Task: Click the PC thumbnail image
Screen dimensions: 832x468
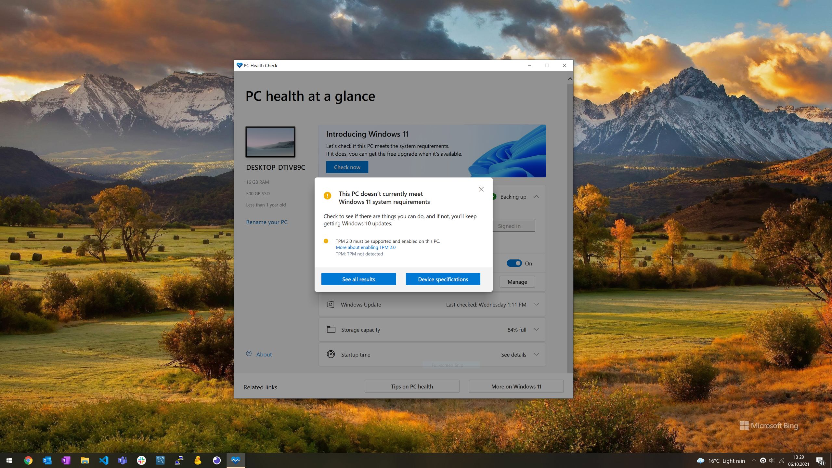Action: point(270,142)
